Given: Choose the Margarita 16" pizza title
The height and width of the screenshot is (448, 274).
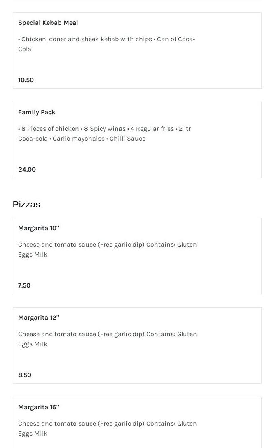Looking at the screenshot, I should click(x=38, y=407).
